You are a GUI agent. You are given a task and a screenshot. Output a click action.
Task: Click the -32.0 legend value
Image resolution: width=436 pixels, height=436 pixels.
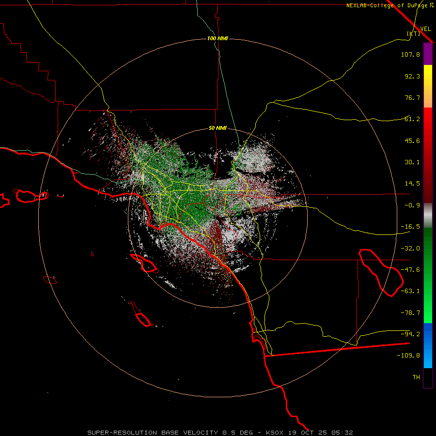(410, 249)
